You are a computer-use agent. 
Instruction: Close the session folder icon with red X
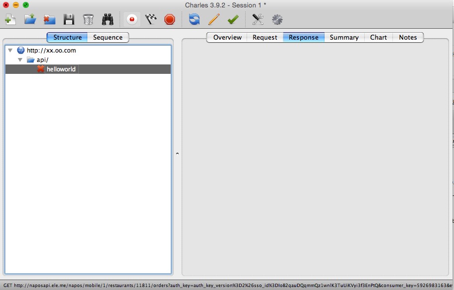(x=49, y=20)
